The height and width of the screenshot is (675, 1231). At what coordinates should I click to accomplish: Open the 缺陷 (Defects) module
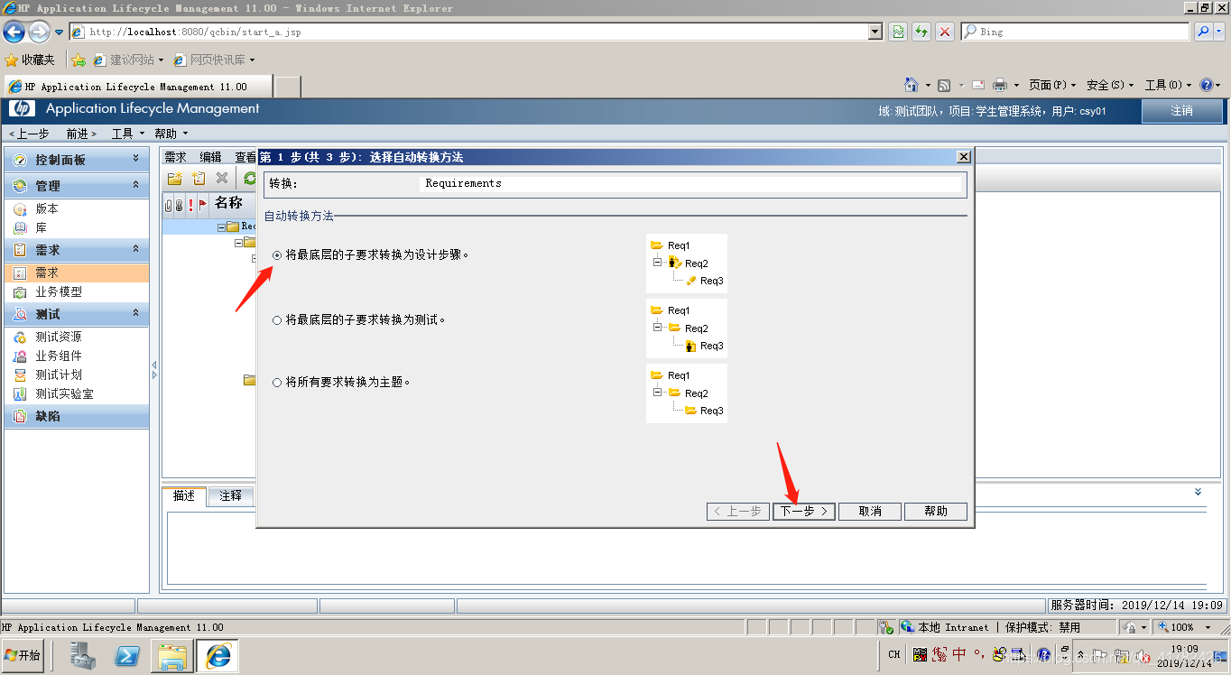coord(48,416)
